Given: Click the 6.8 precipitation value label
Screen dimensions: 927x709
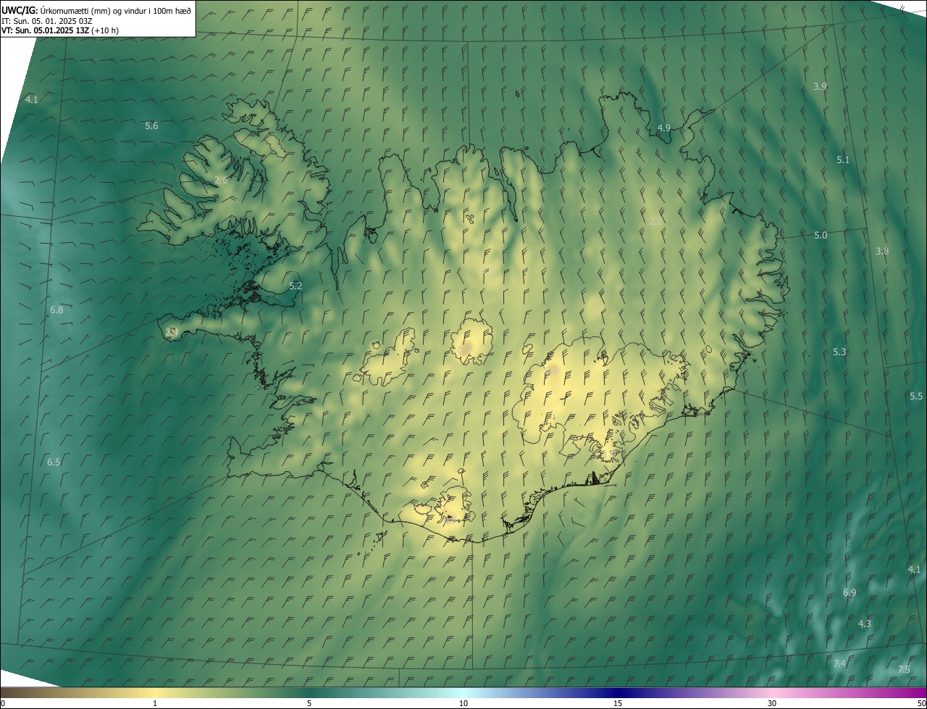Looking at the screenshot, I should coord(56,310).
